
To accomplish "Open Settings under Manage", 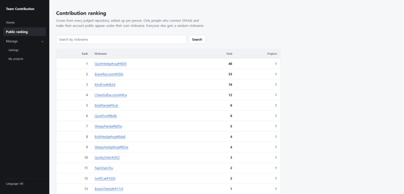I will 14,50.
